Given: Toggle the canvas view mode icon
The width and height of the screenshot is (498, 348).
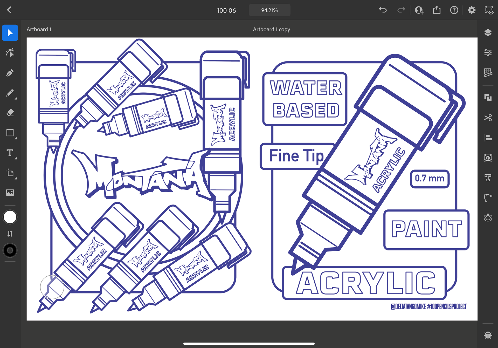Looking at the screenshot, I should point(489,10).
